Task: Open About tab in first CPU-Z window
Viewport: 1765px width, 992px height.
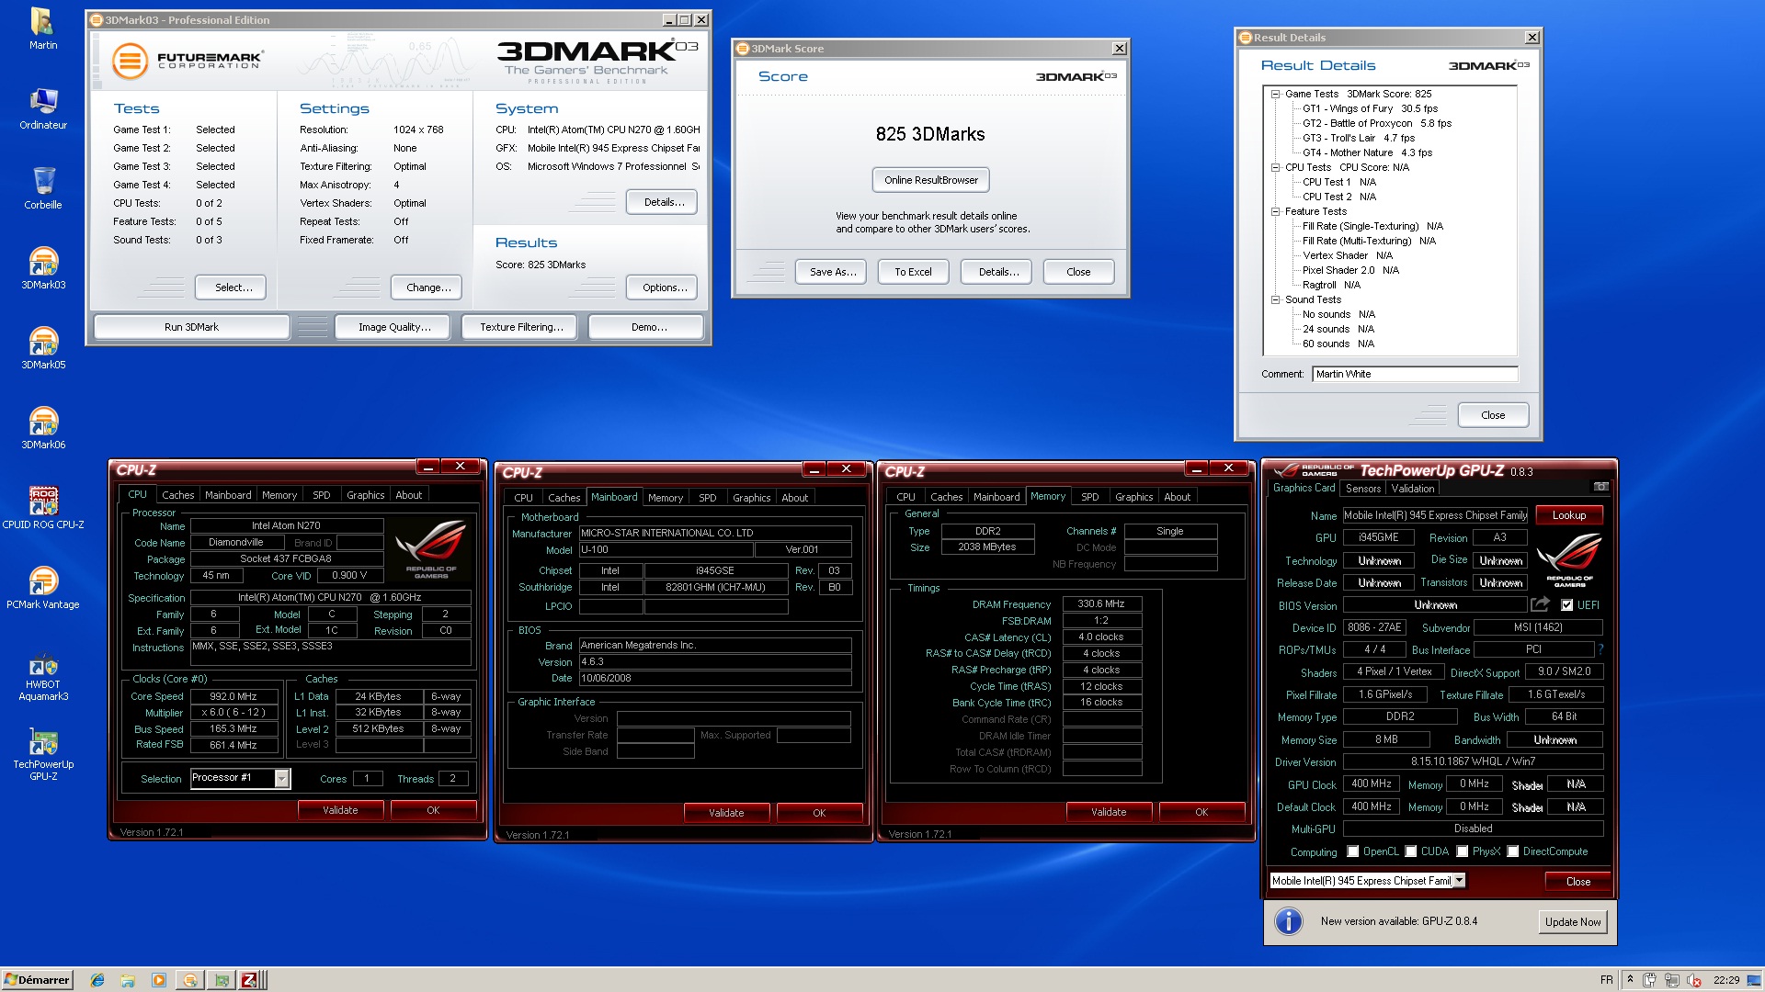Action: click(409, 494)
